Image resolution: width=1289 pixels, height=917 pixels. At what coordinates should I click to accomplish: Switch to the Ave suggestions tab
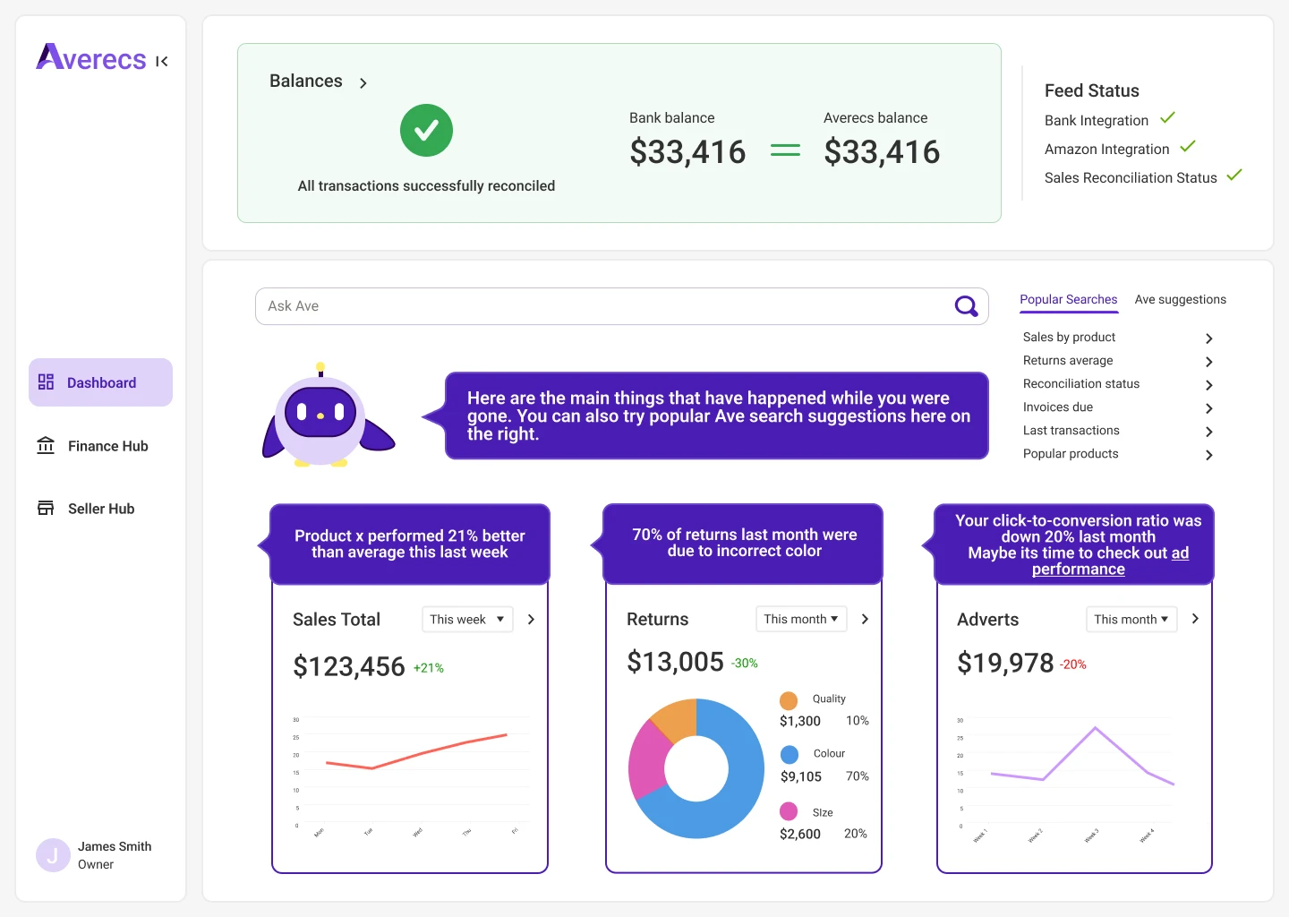[x=1180, y=300]
